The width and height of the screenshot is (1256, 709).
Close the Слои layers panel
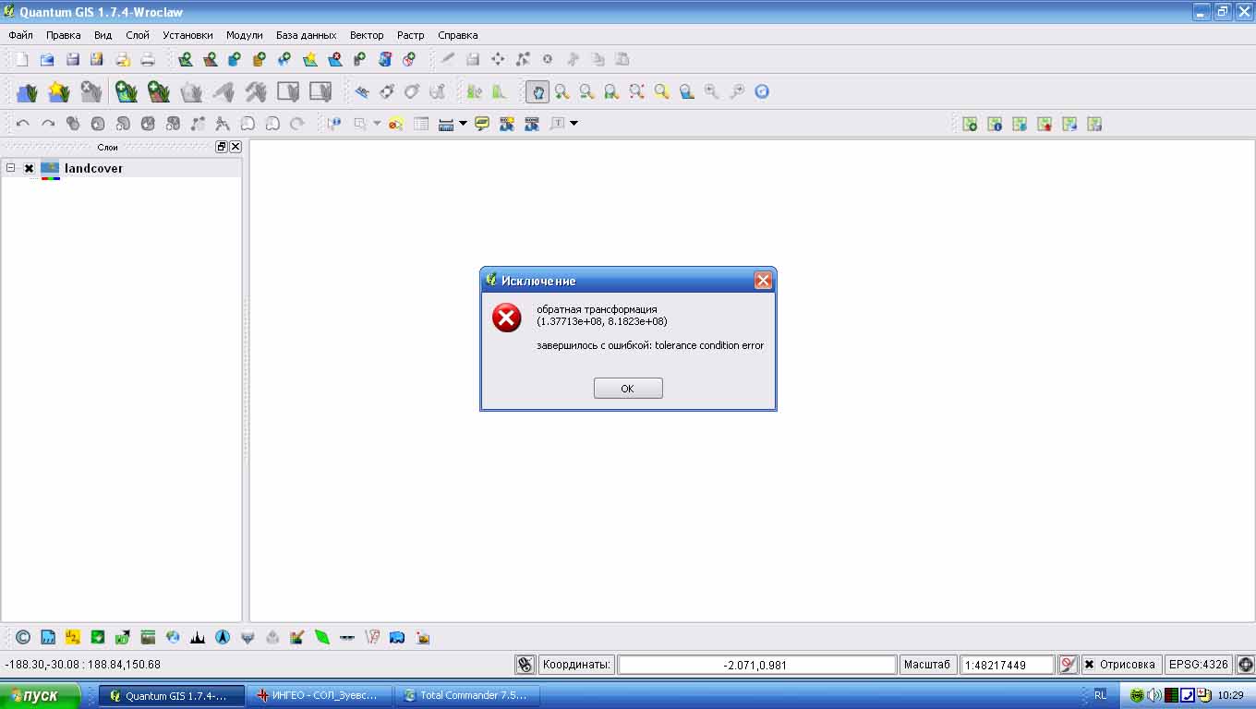pyautogui.click(x=235, y=147)
